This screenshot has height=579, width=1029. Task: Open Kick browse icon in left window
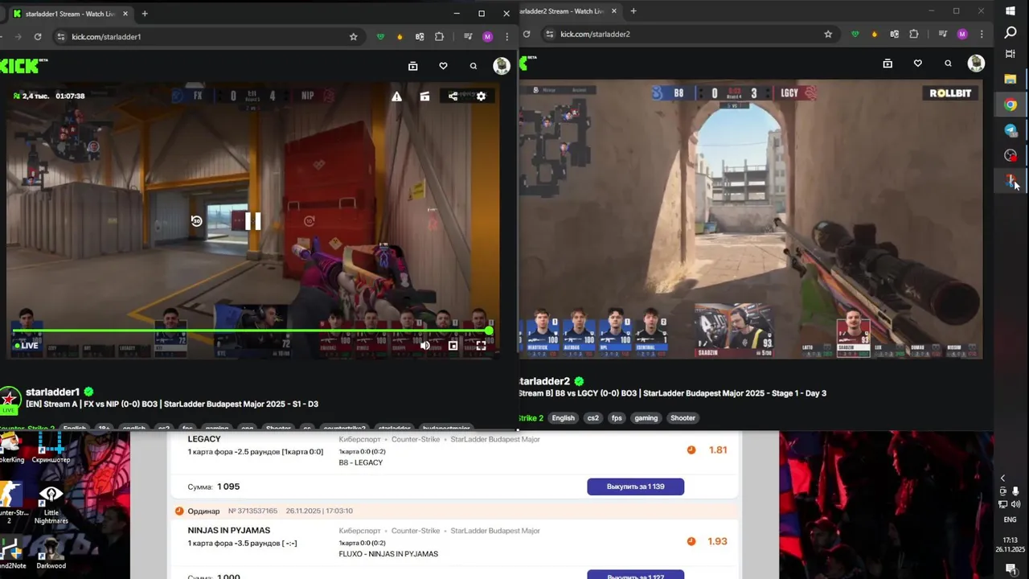(x=412, y=66)
